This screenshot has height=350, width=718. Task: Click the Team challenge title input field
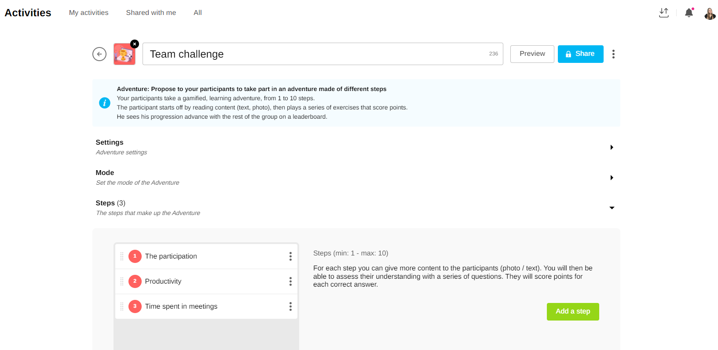point(317,54)
